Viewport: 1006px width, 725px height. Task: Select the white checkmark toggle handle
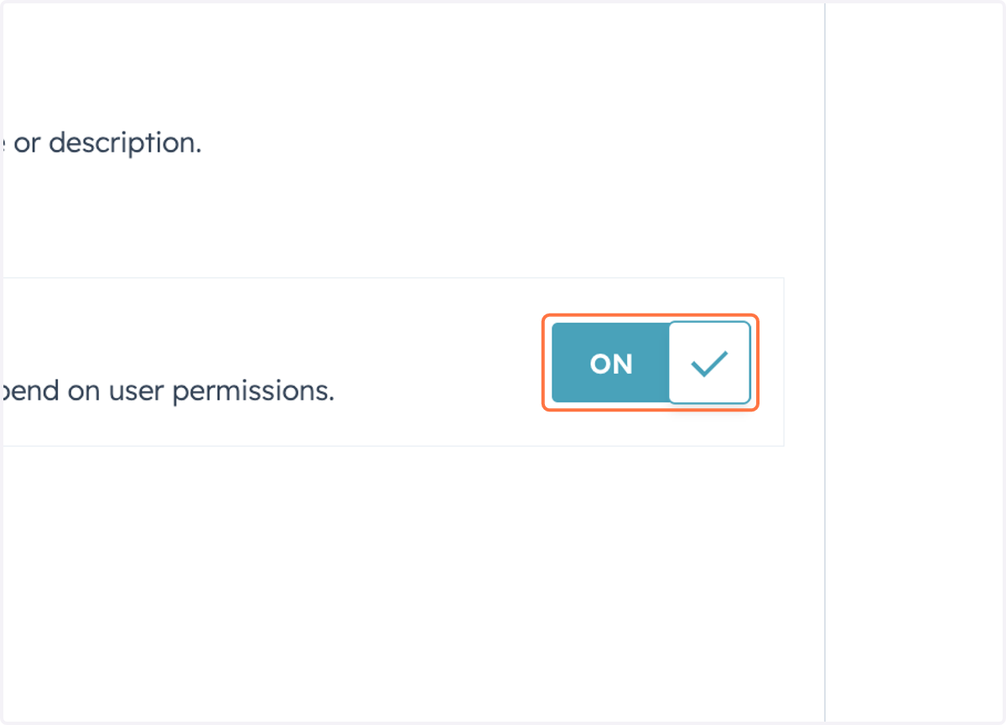709,363
